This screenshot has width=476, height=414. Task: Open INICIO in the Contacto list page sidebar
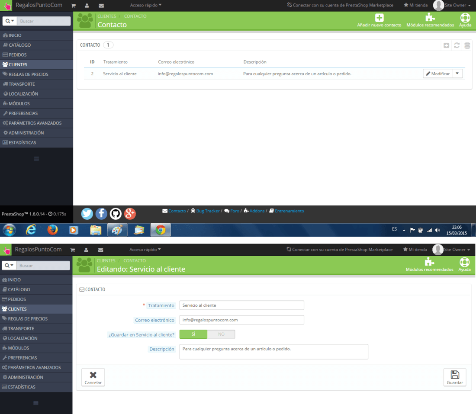coord(36,35)
